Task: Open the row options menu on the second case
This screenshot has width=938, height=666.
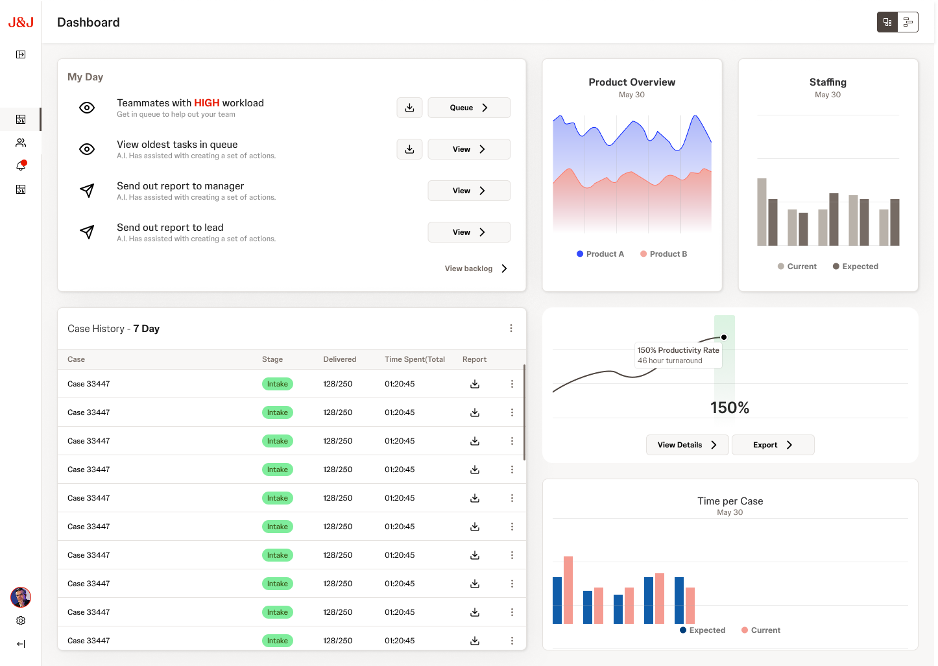Action: (x=512, y=412)
